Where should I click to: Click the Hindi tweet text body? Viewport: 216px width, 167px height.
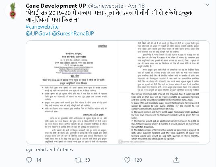coord(109,16)
